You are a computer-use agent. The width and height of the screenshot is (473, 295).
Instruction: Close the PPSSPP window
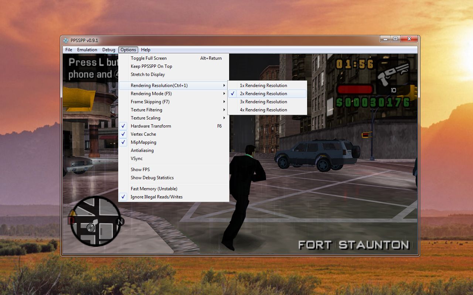pos(409,39)
